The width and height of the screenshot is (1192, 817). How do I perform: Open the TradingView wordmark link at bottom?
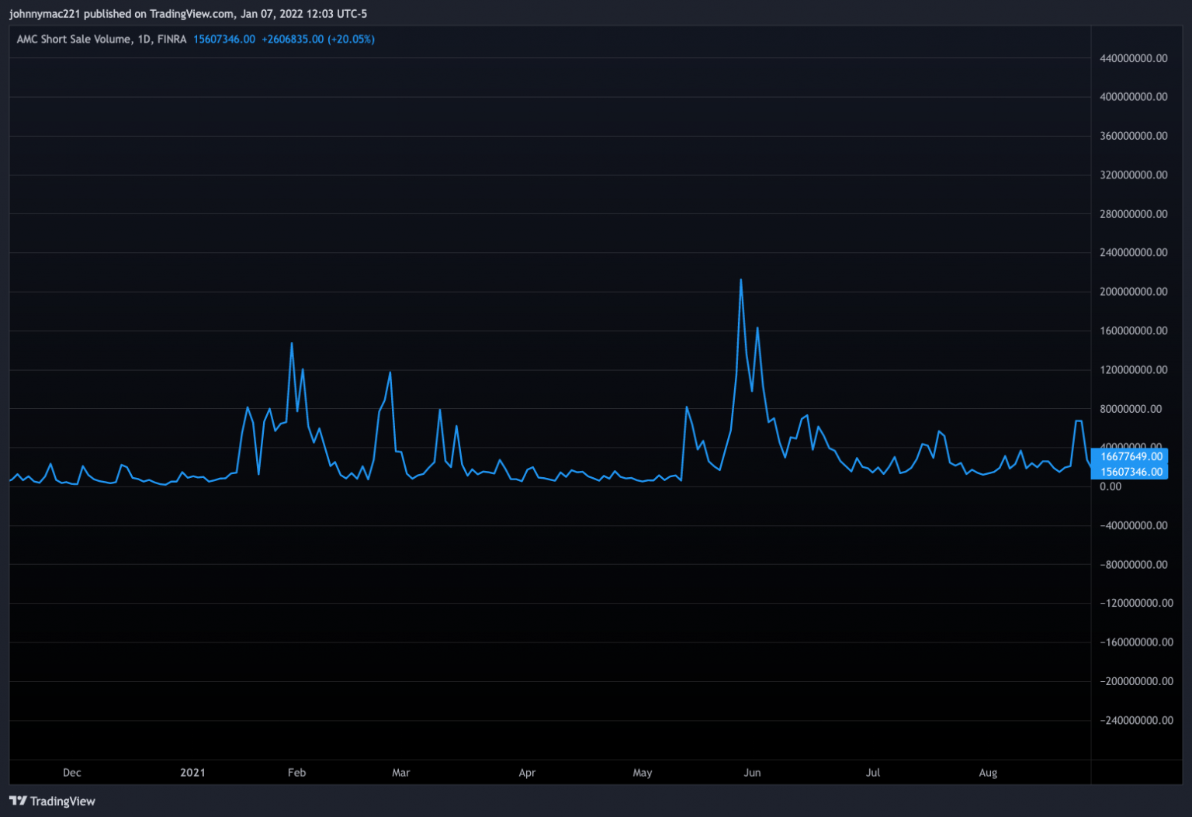(x=62, y=801)
